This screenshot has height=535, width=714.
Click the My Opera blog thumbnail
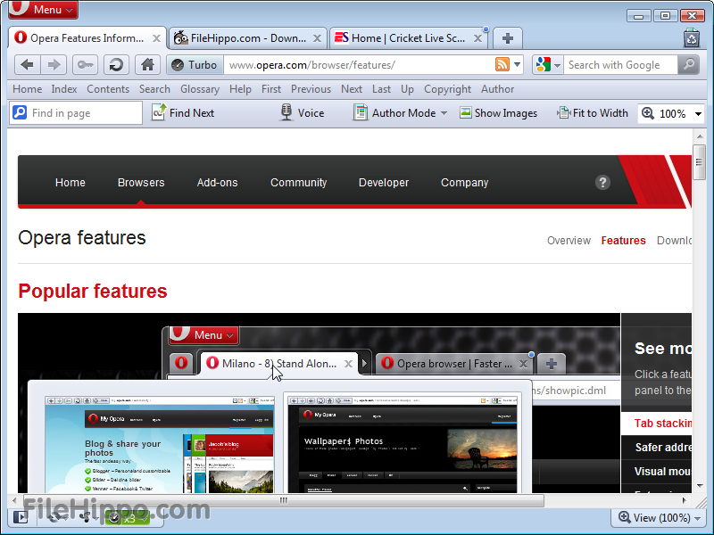[x=160, y=444]
